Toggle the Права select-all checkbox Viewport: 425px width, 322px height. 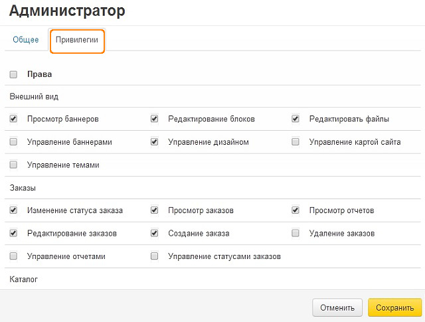[13, 74]
